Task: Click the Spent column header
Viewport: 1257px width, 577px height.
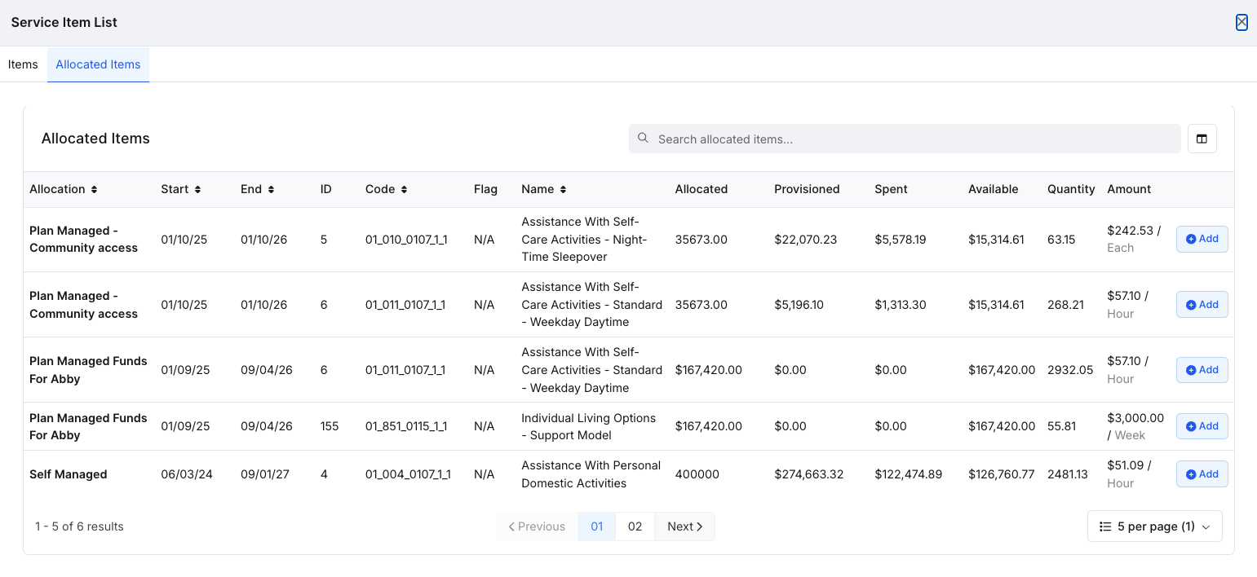Action: (891, 189)
